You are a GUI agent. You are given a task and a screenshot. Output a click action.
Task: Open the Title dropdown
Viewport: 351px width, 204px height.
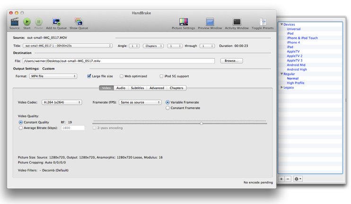(x=67, y=46)
